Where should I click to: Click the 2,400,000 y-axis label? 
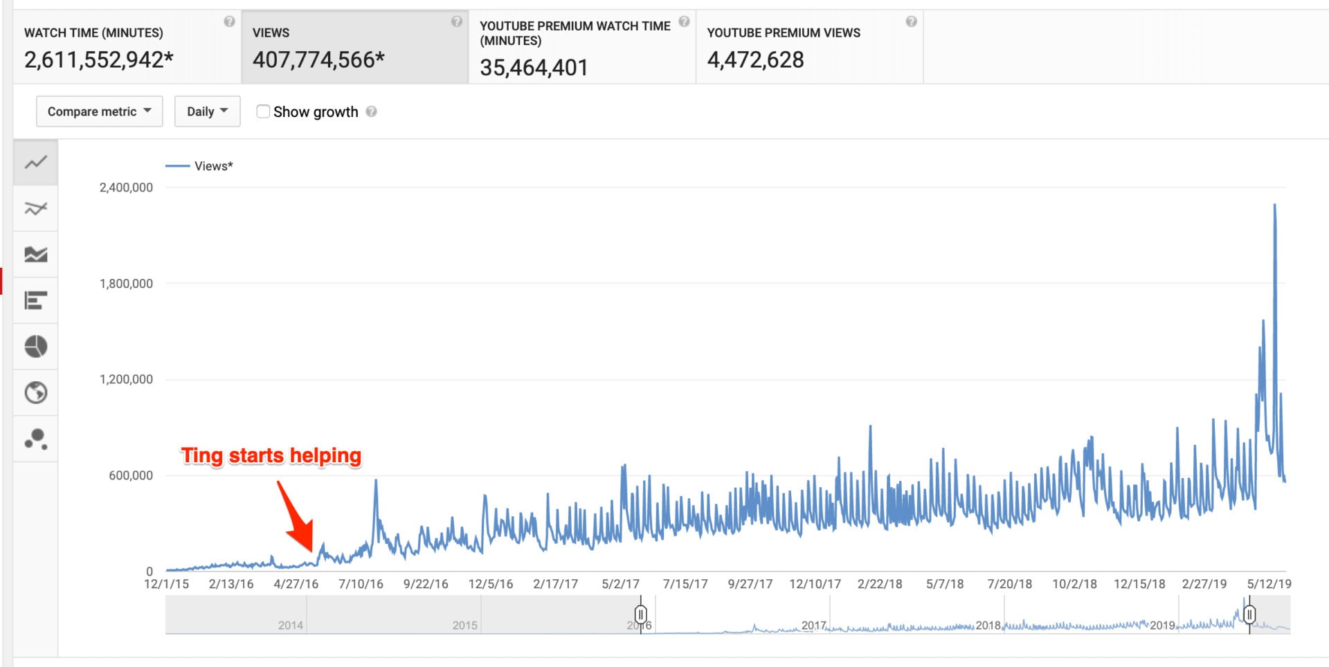pos(126,188)
